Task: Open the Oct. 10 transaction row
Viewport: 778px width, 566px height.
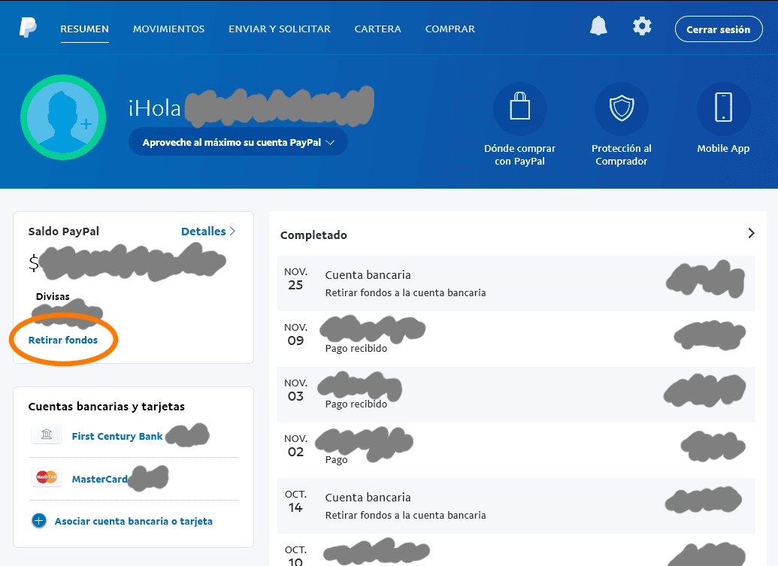Action: click(x=516, y=550)
